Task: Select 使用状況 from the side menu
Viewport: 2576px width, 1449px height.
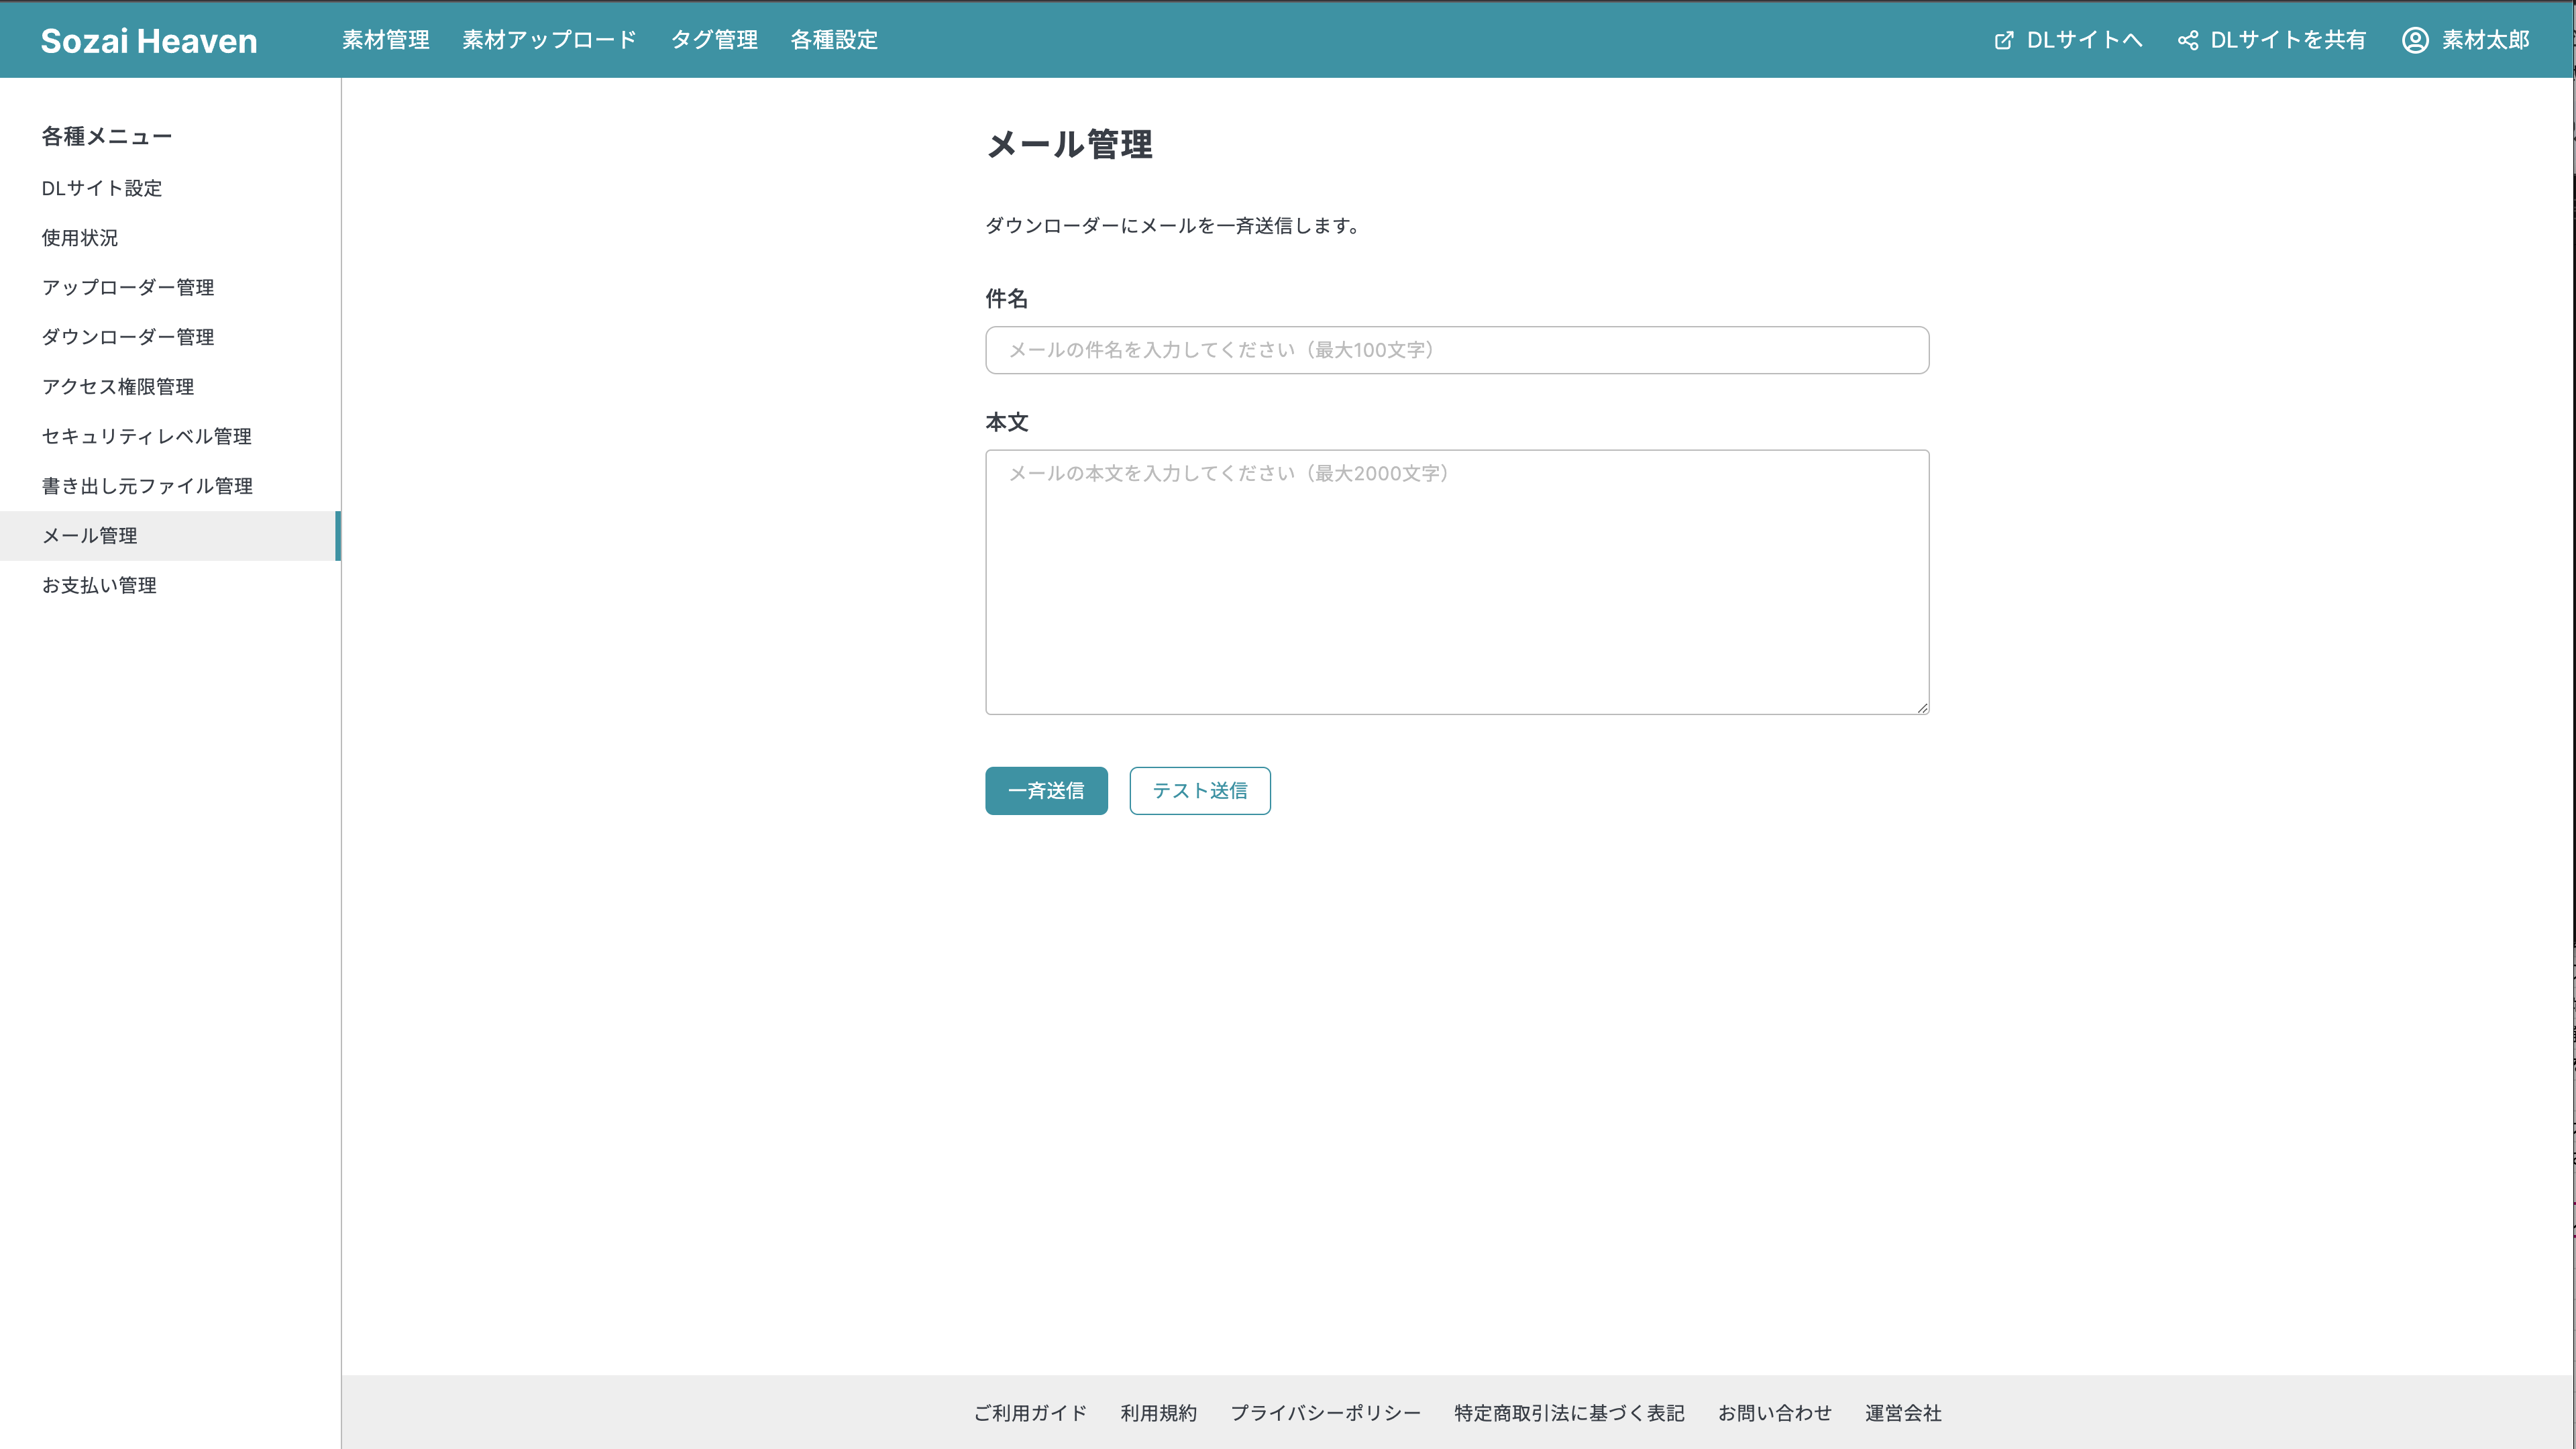Action: [80, 238]
